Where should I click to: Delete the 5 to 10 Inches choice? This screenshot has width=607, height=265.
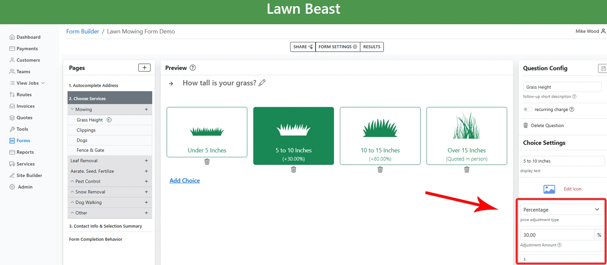pos(294,170)
